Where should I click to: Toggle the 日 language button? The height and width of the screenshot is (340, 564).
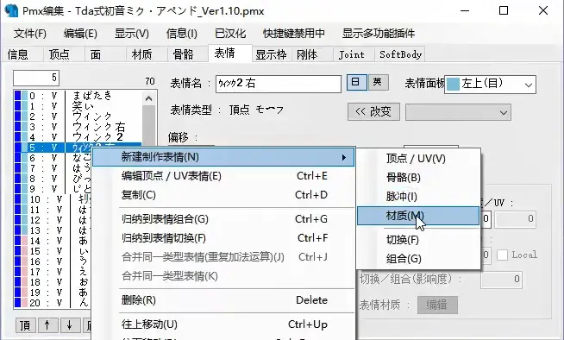[x=356, y=82]
